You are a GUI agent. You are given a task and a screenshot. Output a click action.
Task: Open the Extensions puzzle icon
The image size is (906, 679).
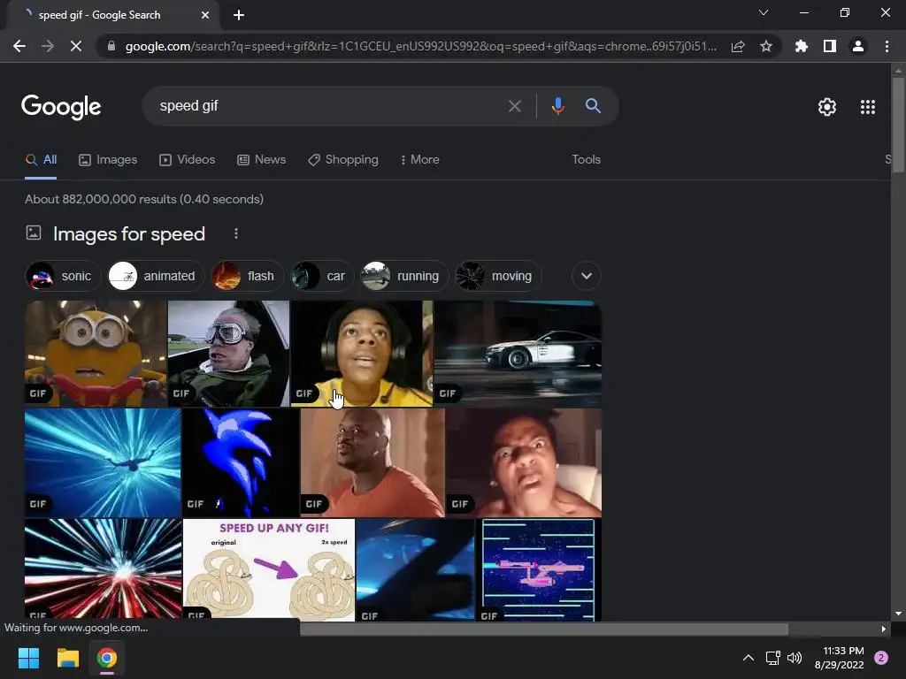801,46
